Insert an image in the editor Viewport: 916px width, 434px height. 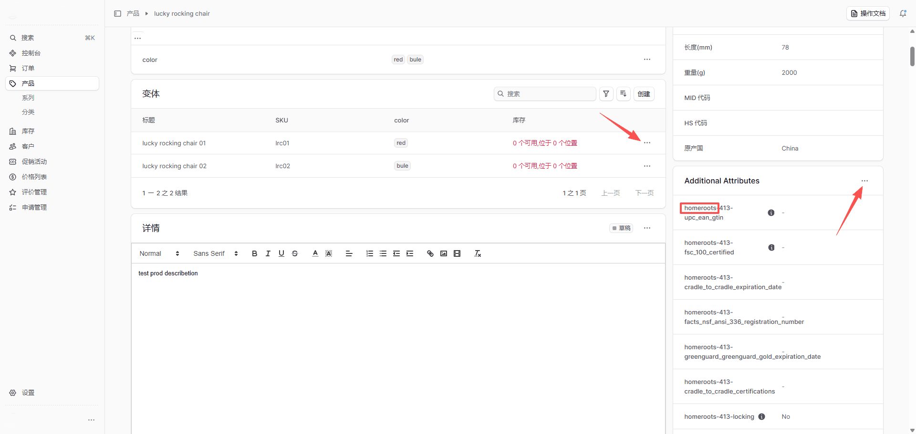(444, 253)
